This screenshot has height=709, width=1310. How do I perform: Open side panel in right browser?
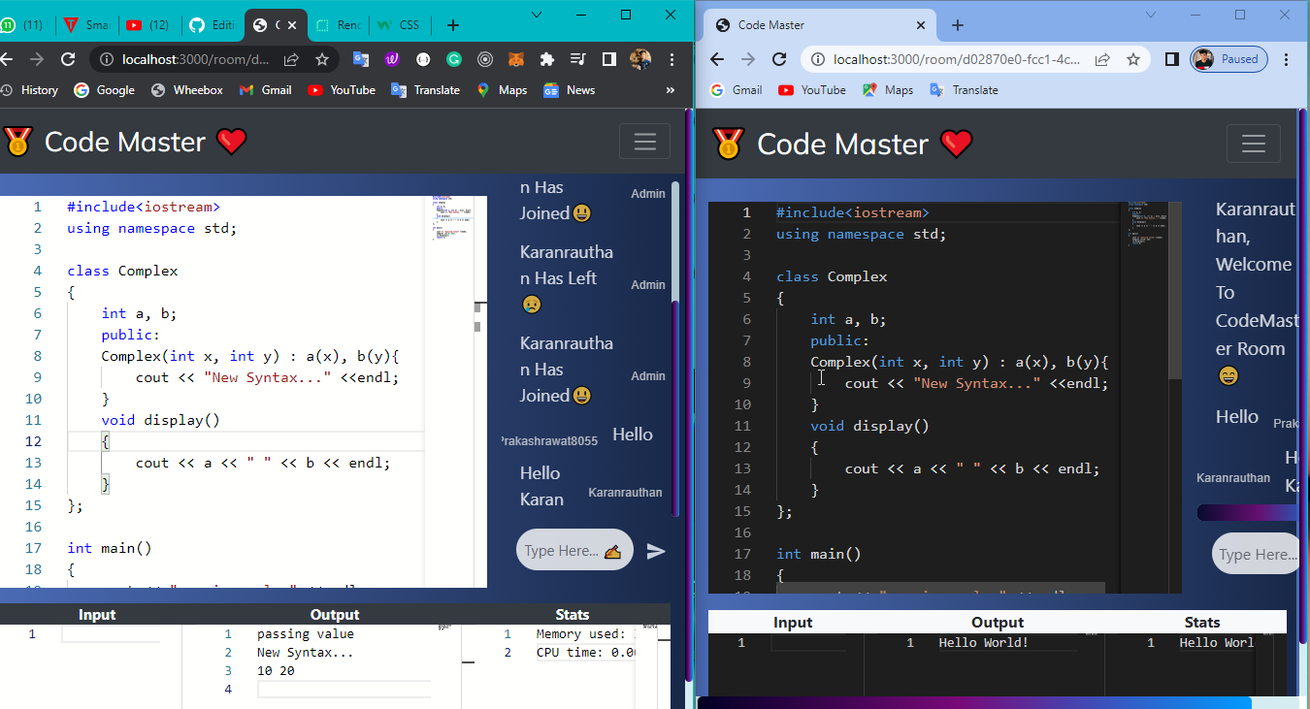pos(1171,59)
